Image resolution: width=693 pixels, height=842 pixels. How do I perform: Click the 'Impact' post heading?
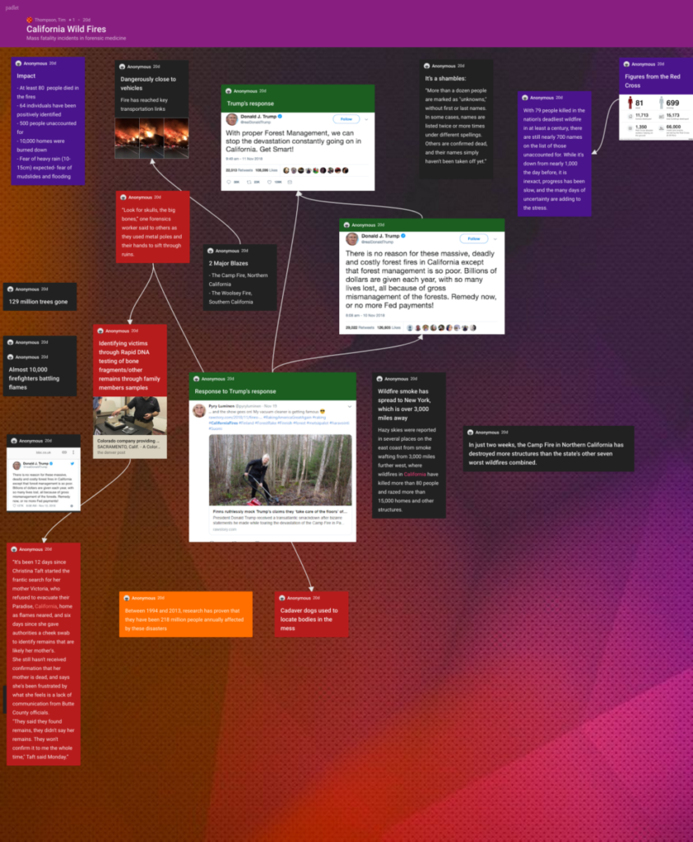click(x=26, y=76)
